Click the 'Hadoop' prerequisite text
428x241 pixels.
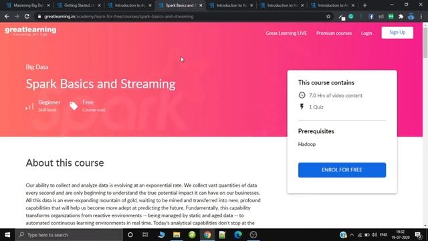tap(307, 144)
